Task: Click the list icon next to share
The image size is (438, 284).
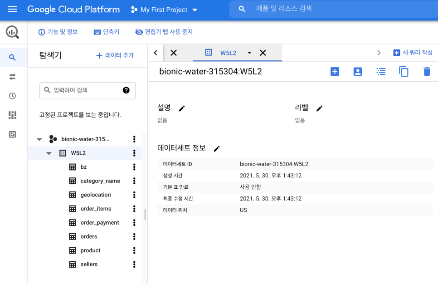Action: [381, 72]
